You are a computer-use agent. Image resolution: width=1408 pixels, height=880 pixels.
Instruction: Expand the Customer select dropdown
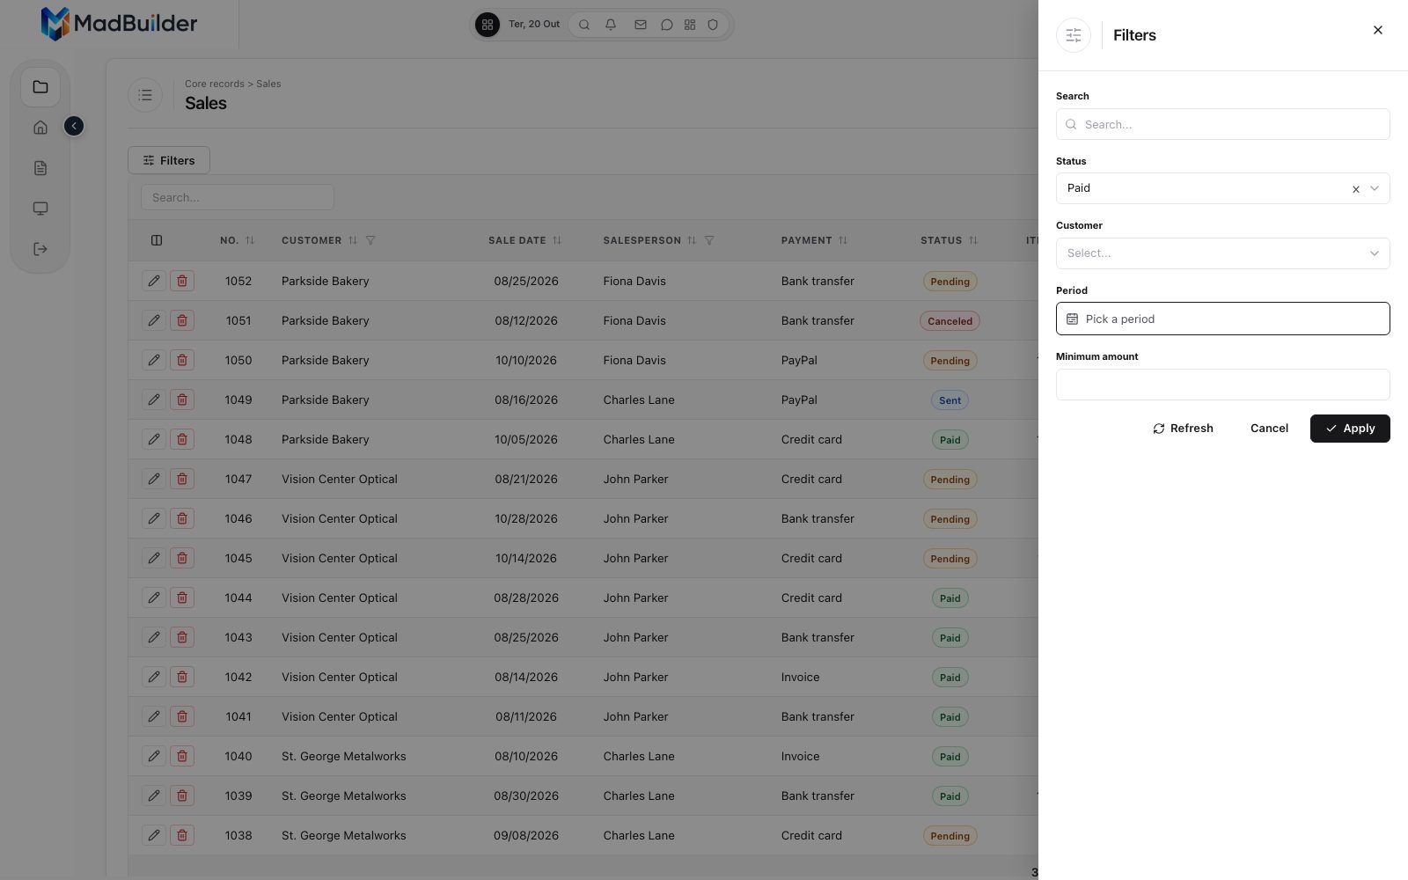1222,253
